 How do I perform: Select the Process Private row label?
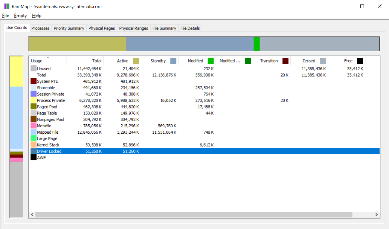51,100
